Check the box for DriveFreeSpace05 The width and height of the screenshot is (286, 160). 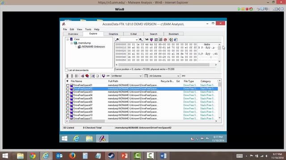tap(67, 99)
